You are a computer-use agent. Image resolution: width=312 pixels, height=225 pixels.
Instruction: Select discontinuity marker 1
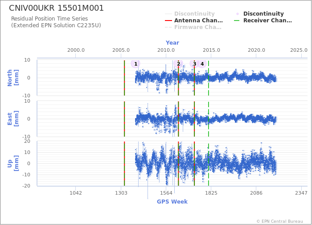(x=135, y=64)
